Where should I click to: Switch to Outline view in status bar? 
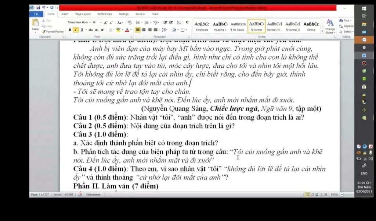(x=321, y=195)
